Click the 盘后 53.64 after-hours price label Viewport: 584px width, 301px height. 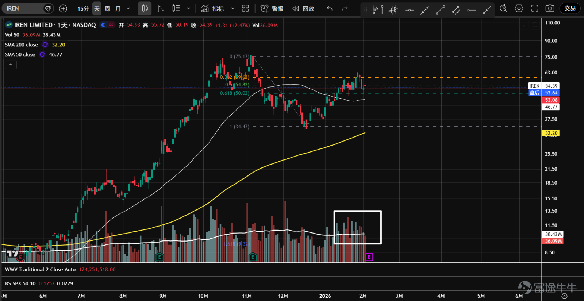tap(543, 93)
